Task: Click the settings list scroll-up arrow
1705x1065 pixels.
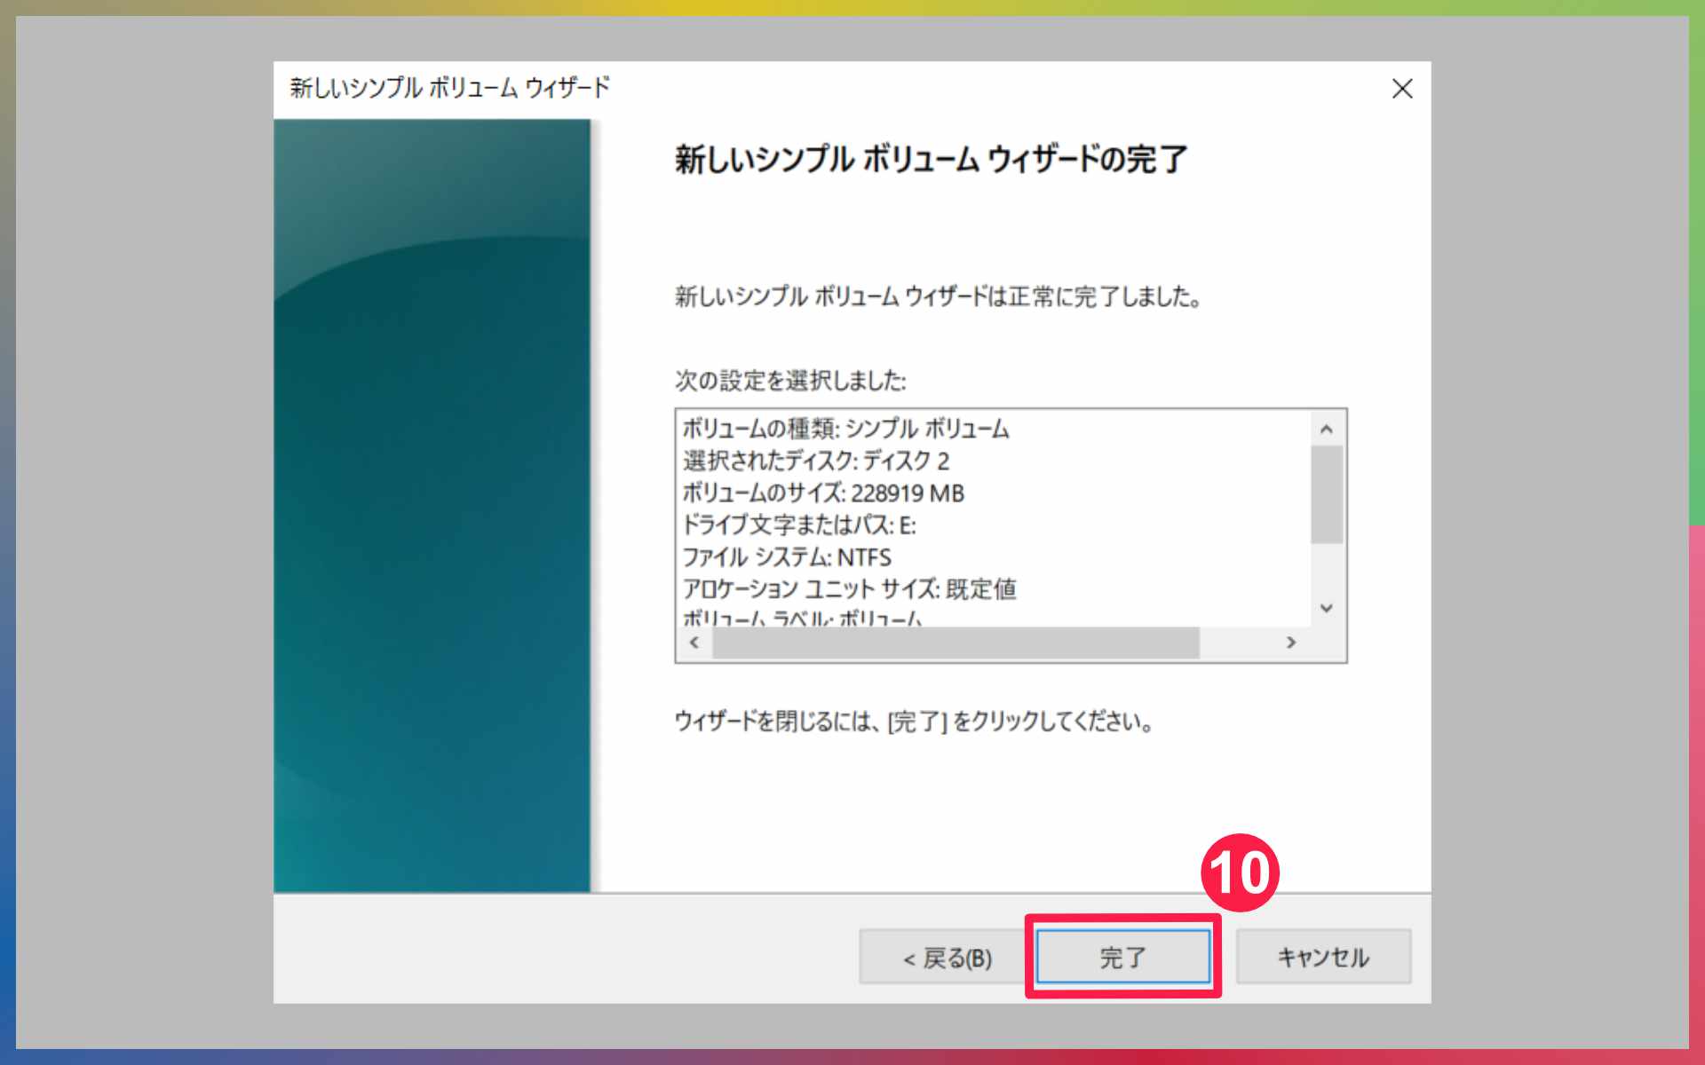Action: point(1326,430)
